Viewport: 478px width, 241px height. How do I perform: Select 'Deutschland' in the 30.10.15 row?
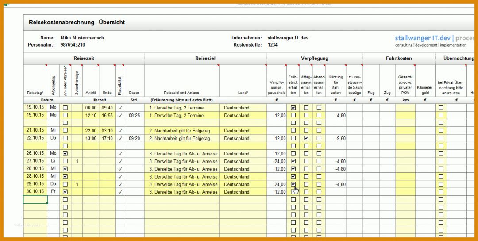(243, 192)
